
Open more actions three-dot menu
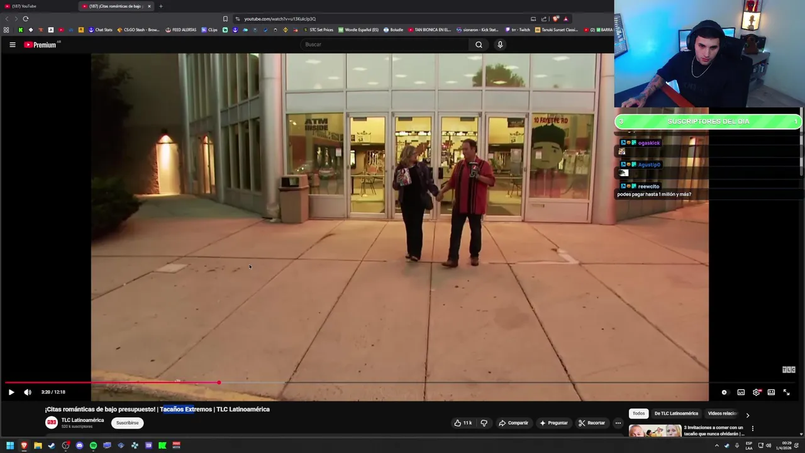[x=618, y=423]
